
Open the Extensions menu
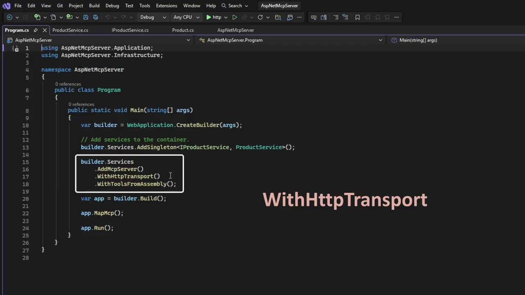pyautogui.click(x=167, y=6)
